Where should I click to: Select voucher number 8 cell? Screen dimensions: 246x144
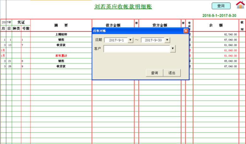(26, 61)
